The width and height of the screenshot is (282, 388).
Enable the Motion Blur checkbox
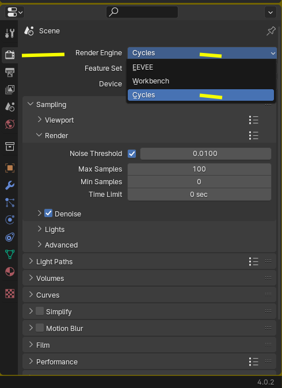pos(40,328)
